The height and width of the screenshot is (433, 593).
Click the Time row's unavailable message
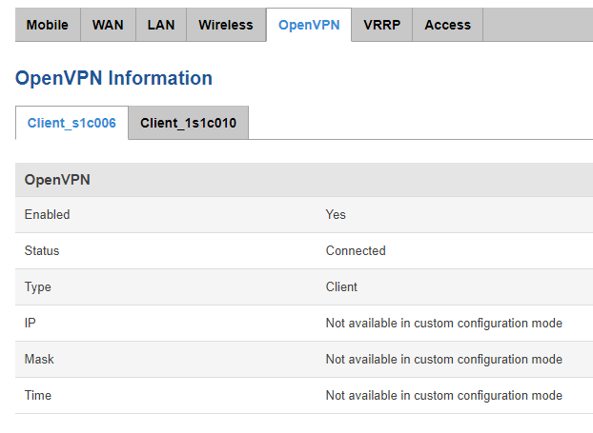[x=444, y=395]
